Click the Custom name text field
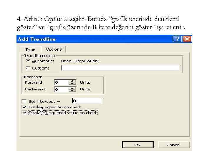The width and height of the screenshot is (212, 159). pos(120,68)
